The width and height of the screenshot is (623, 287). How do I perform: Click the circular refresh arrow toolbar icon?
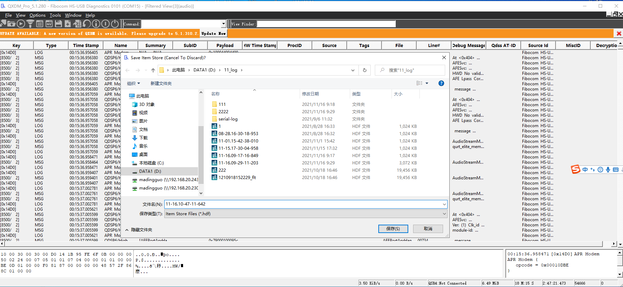[x=87, y=24]
